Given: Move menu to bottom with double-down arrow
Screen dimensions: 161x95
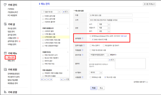Looking at the screenshot, I should tap(42, 79).
